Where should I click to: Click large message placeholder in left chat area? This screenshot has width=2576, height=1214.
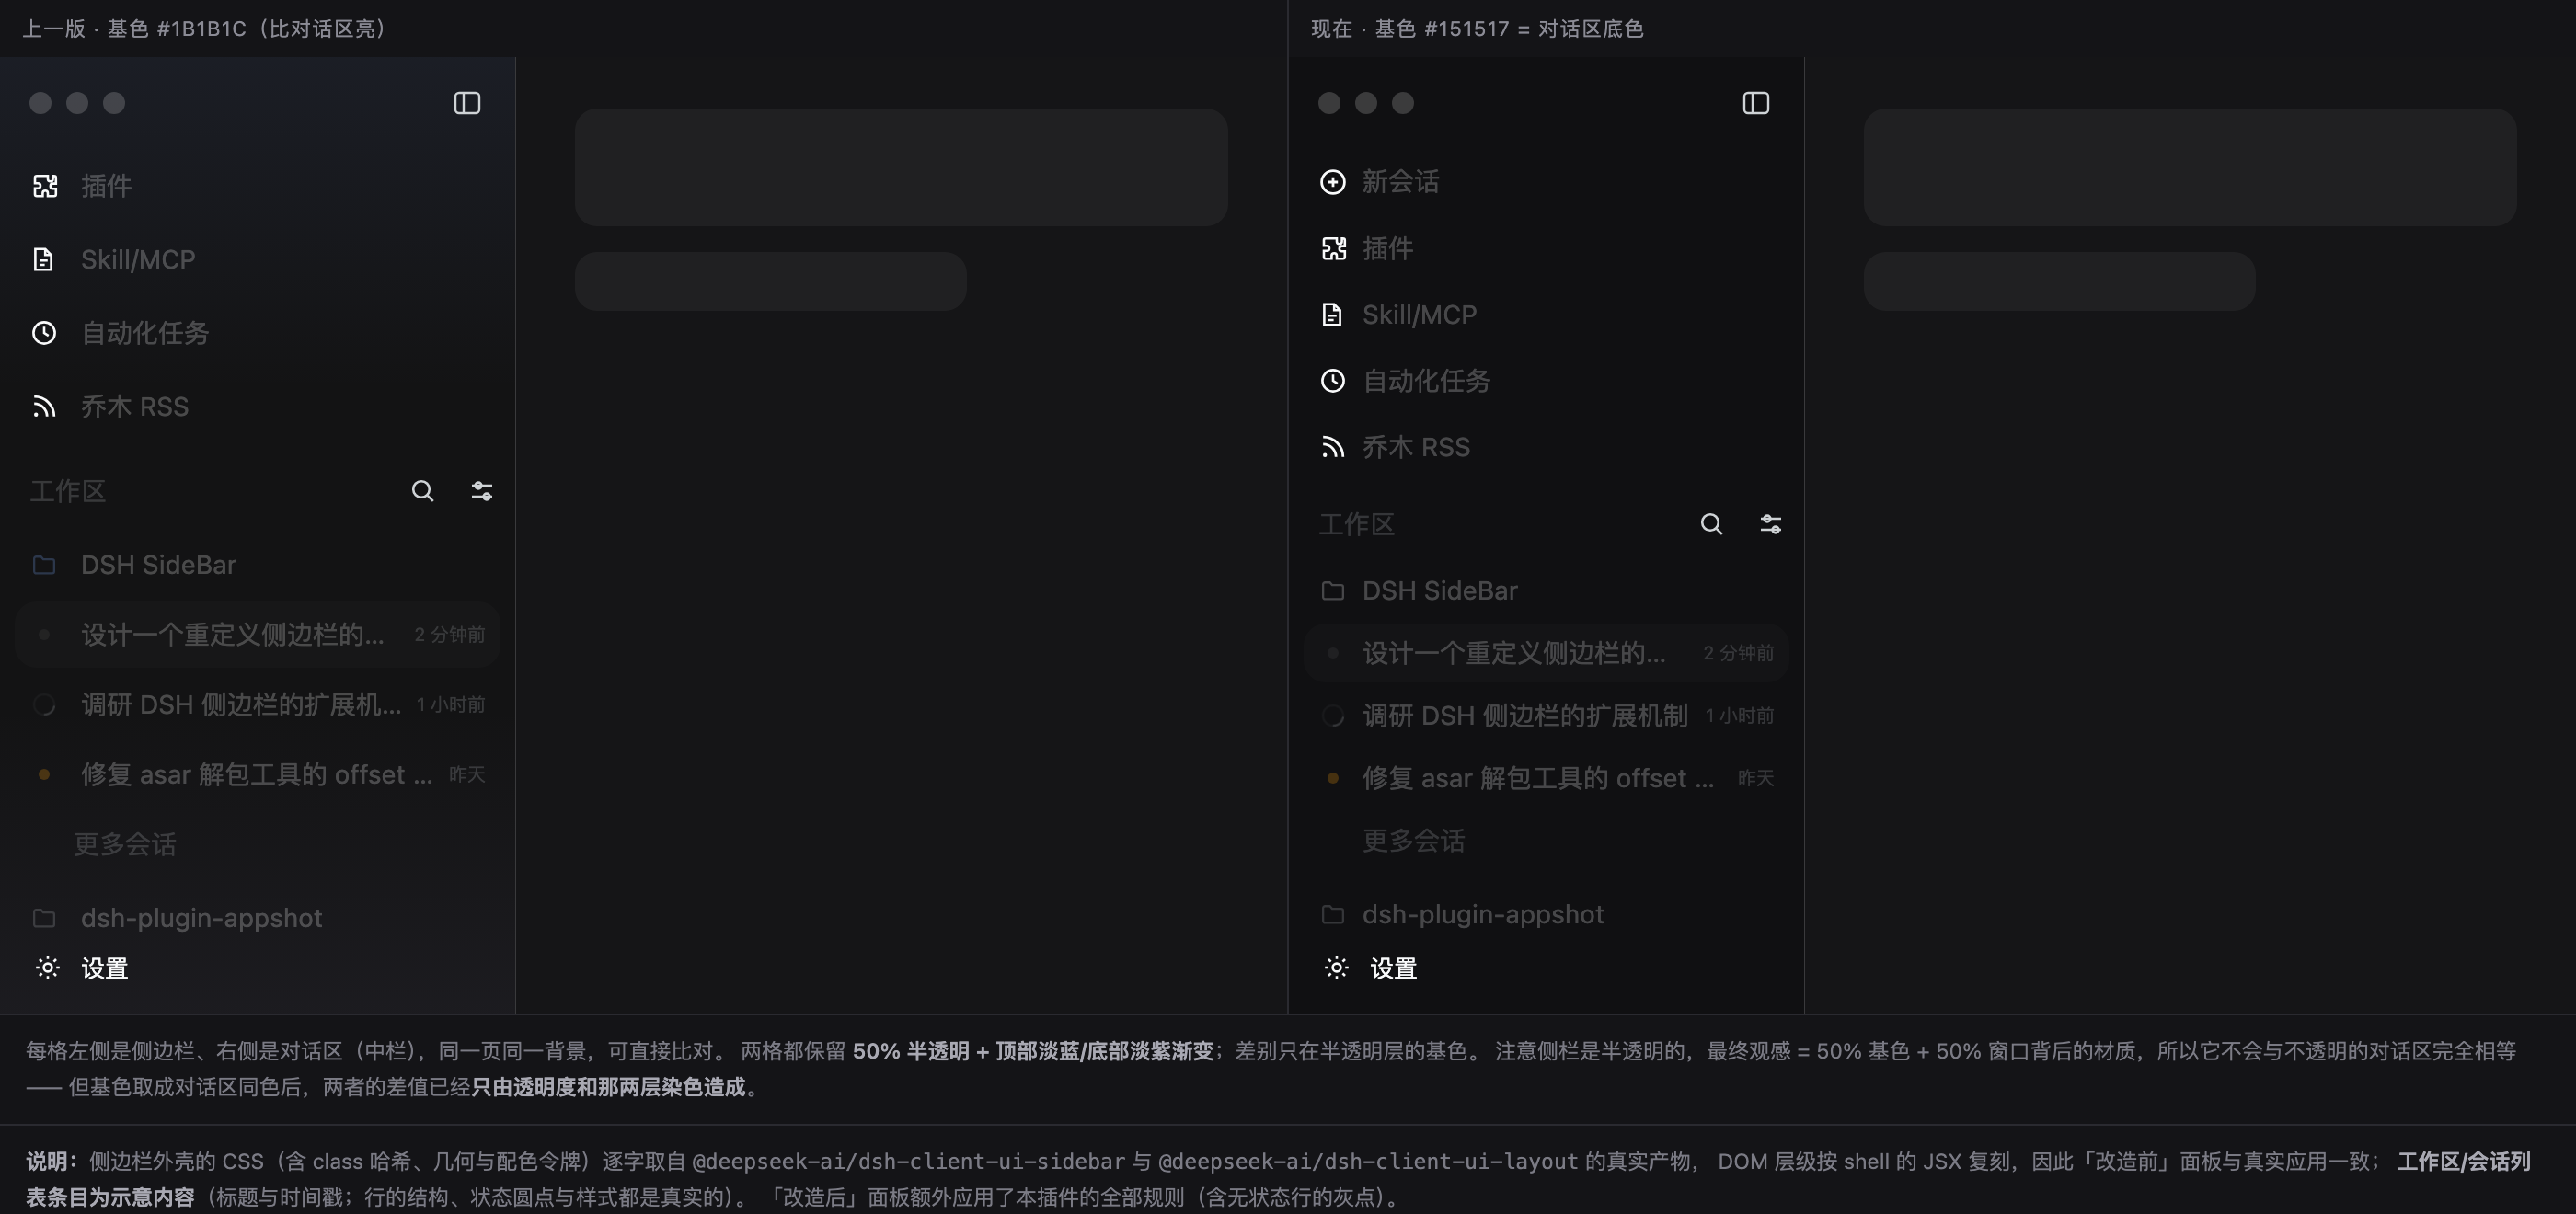pyautogui.click(x=901, y=167)
